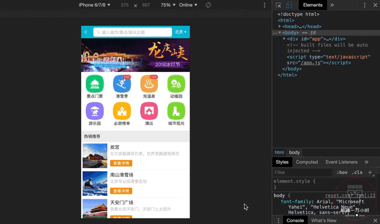Close the DevTools panel
This screenshot has width=380, height=224.
pos(375,5)
